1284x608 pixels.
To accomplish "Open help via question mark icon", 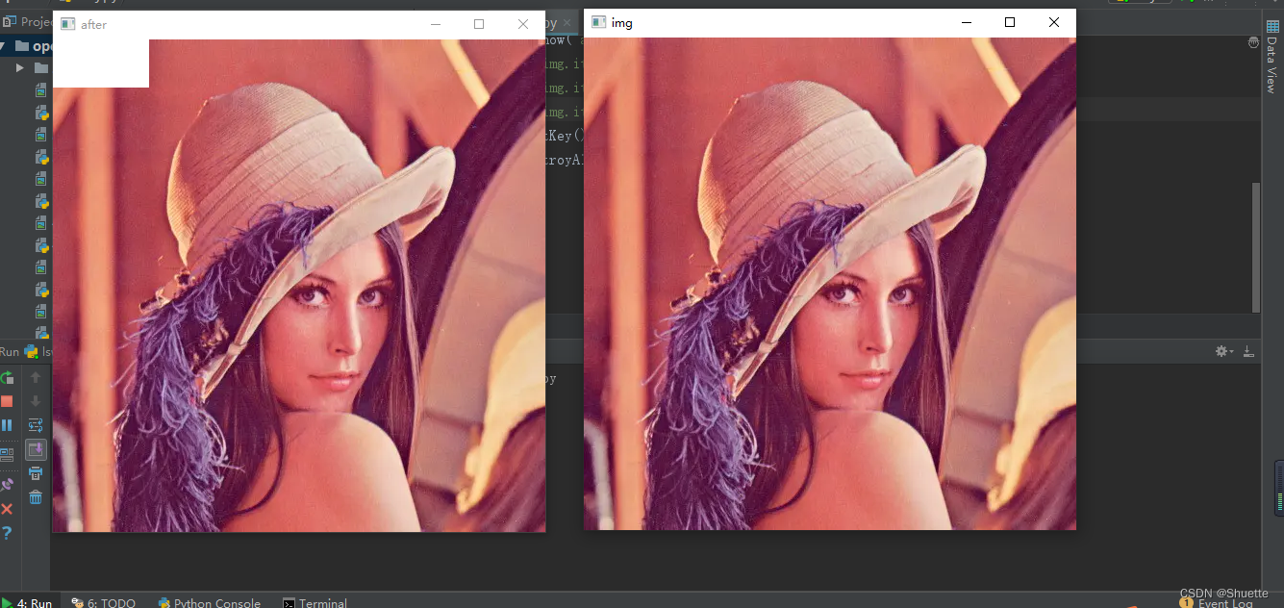I will pyautogui.click(x=7, y=532).
